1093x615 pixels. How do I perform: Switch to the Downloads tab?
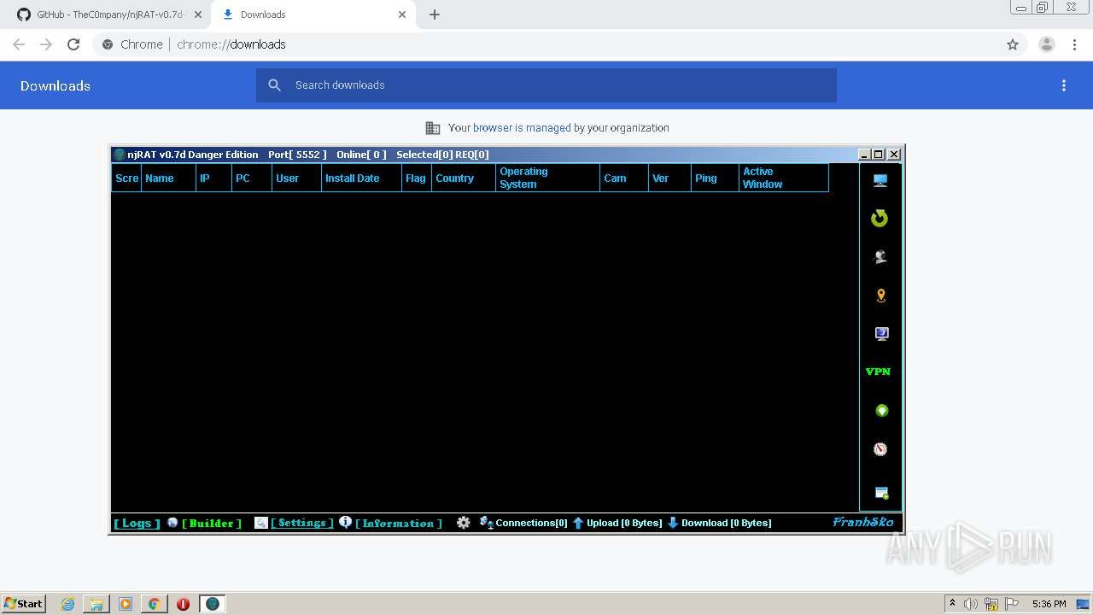coord(312,15)
